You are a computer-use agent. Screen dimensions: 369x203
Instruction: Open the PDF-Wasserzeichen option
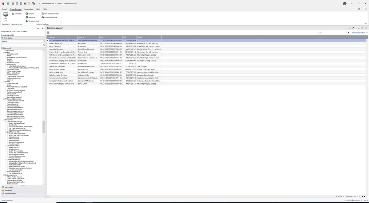click(50, 14)
